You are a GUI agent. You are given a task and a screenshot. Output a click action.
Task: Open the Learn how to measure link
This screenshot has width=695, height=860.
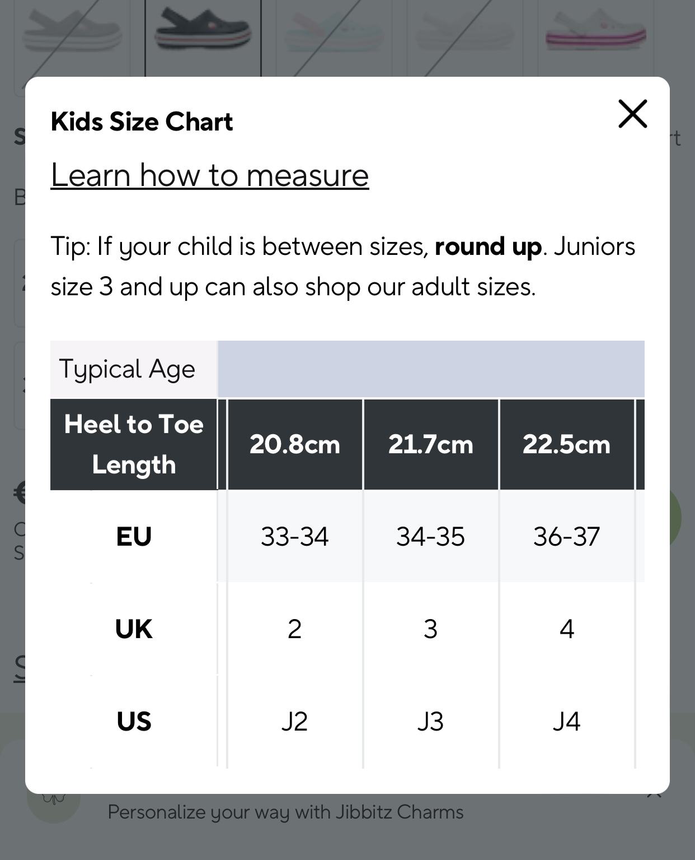point(210,175)
